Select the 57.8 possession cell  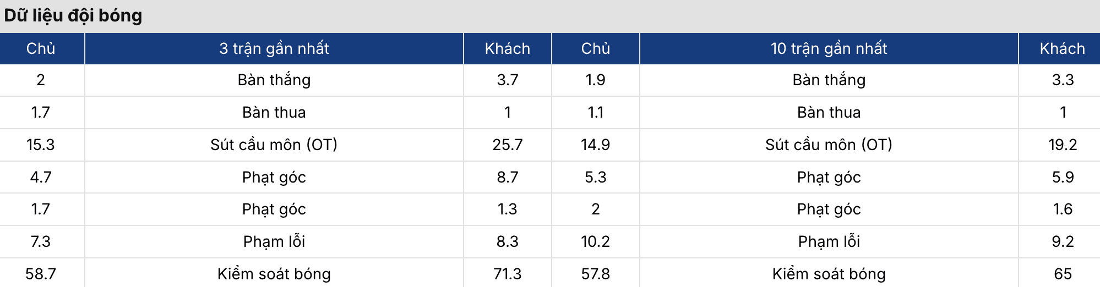click(x=595, y=274)
